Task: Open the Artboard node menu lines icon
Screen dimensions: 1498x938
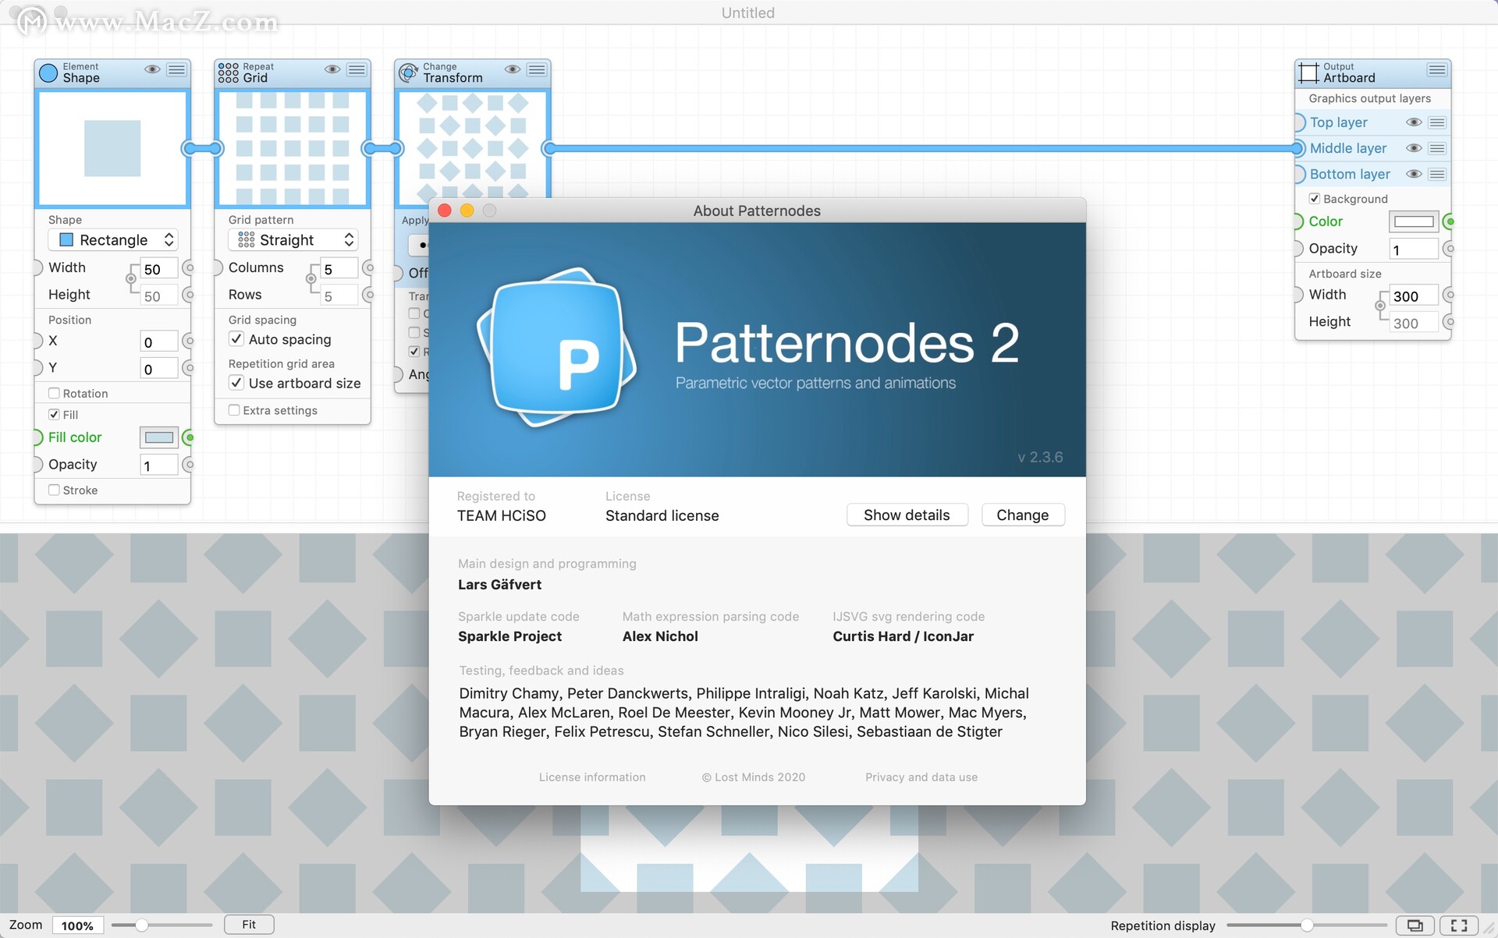Action: point(1437,69)
